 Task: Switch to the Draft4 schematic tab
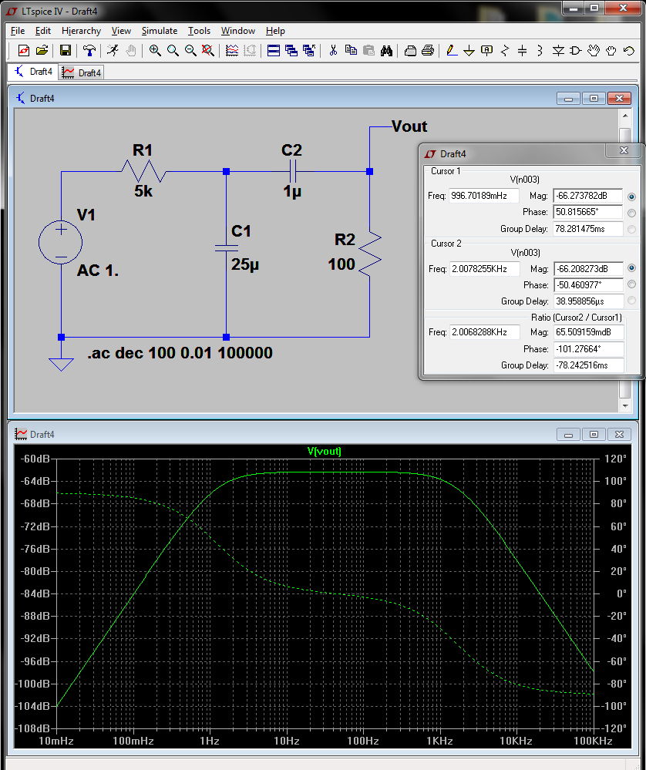point(33,72)
